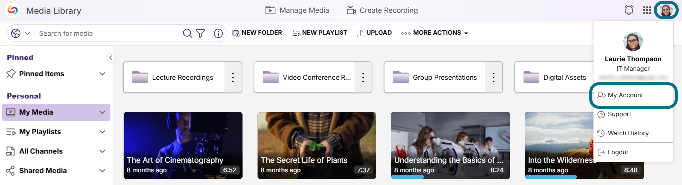Click the search info icon
Image resolution: width=682 pixels, height=185 pixels.
(x=218, y=33)
